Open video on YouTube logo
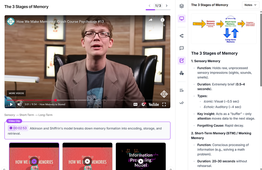262x170 pixels. 154,105
